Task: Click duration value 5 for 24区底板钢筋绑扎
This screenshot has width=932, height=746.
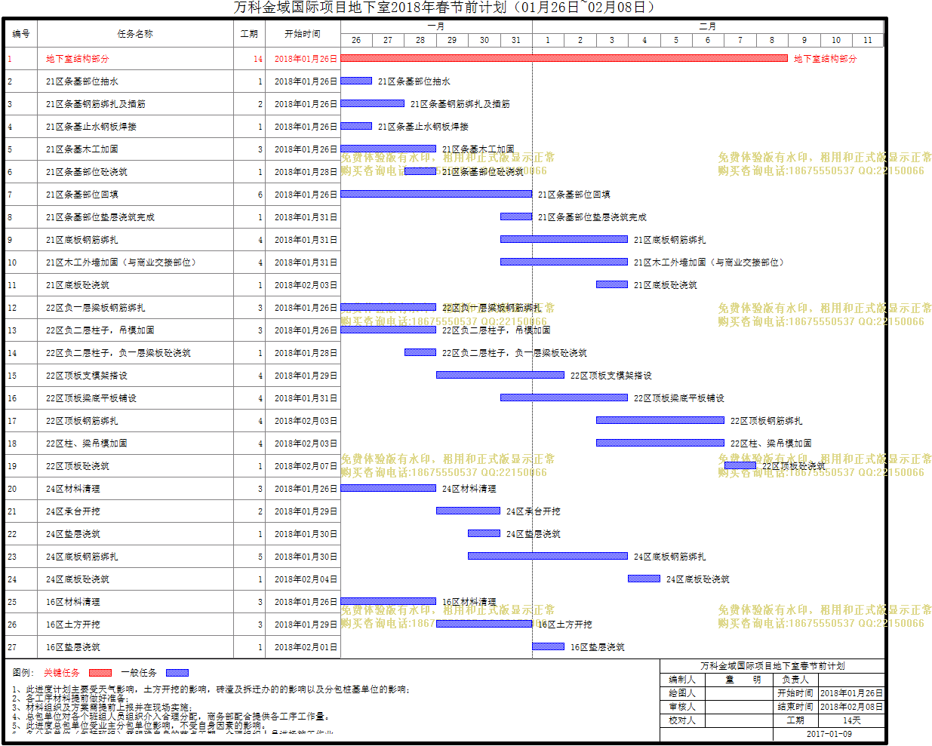Action: click(260, 557)
